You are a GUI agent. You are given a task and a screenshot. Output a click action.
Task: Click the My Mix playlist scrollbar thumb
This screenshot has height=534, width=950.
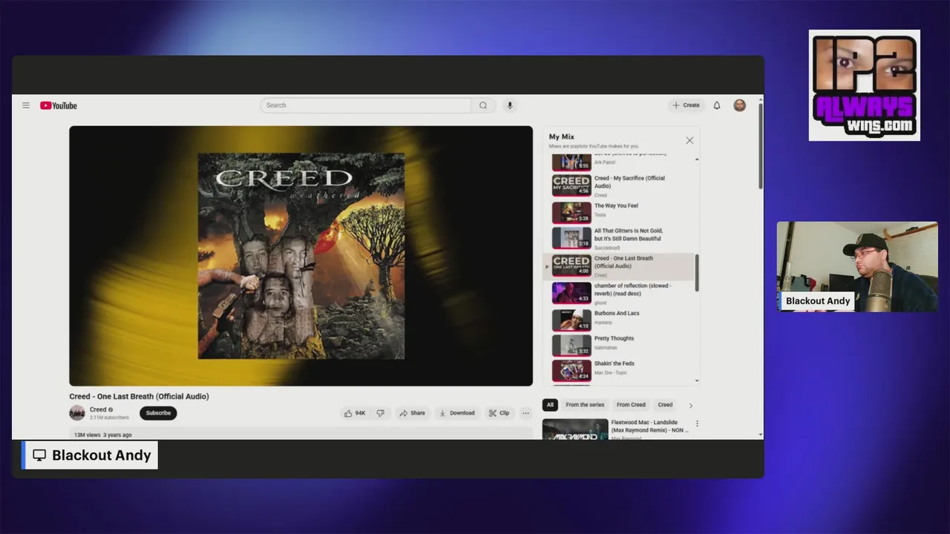pyautogui.click(x=697, y=273)
